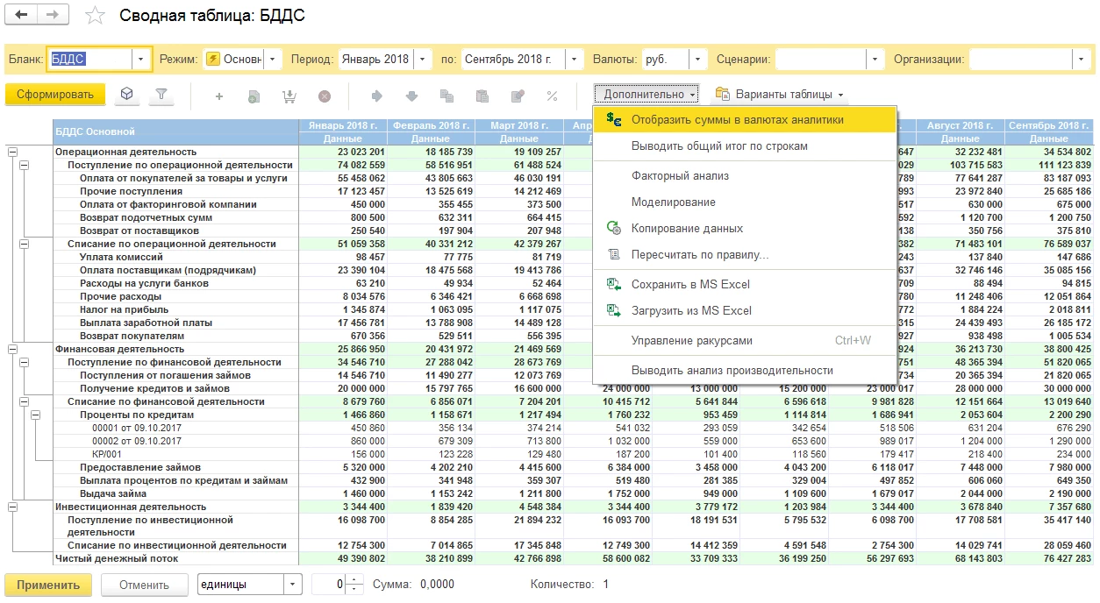The width and height of the screenshot is (1100, 603).
Task: Click the red cancel circle icon
Action: [325, 96]
